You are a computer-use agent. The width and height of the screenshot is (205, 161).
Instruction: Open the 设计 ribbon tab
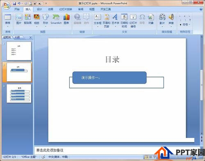[39, 9]
